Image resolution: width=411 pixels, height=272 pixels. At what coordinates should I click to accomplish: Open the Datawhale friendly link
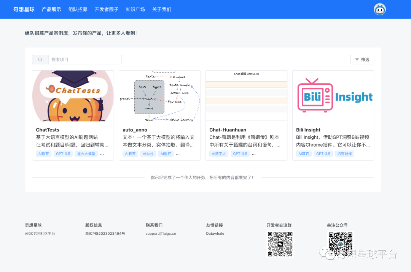pos(215,234)
